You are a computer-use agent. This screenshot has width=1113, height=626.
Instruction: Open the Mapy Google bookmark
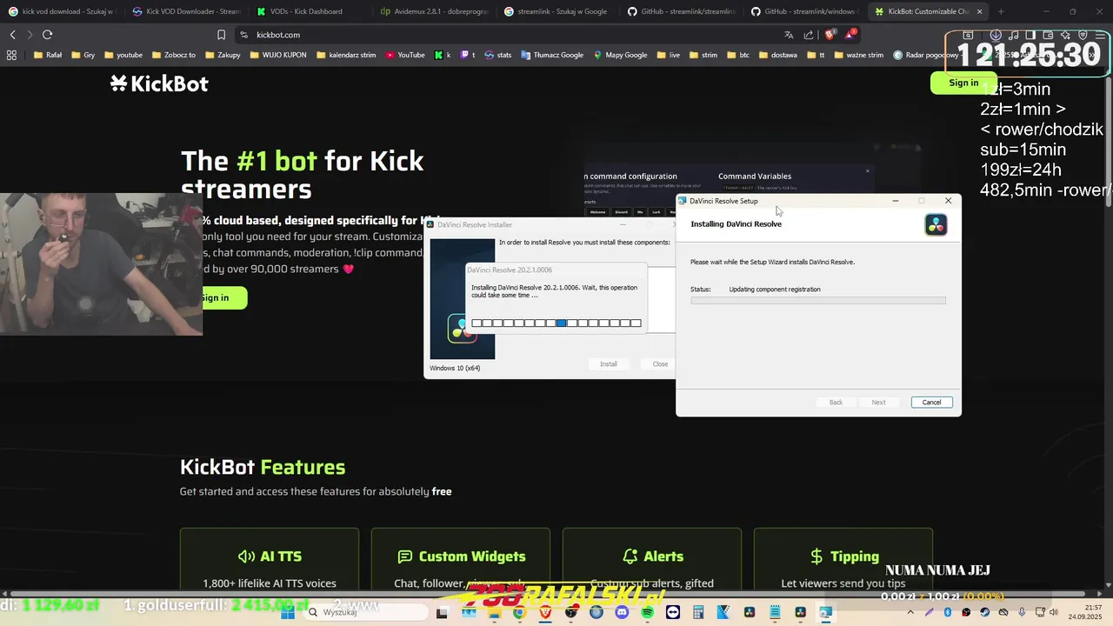[x=621, y=55]
